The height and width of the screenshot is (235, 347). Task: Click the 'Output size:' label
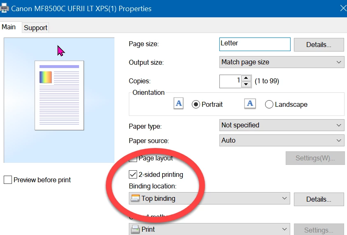146,62
